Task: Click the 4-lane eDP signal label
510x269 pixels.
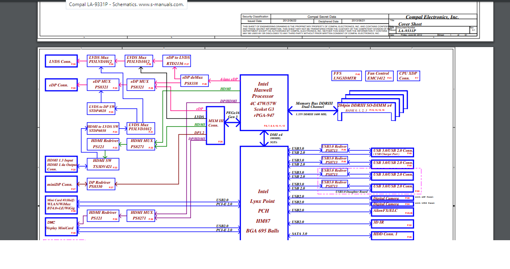Action: point(229,79)
